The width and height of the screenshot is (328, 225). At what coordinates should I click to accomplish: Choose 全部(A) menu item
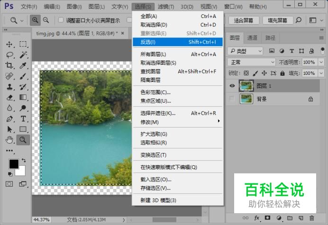[178, 16]
